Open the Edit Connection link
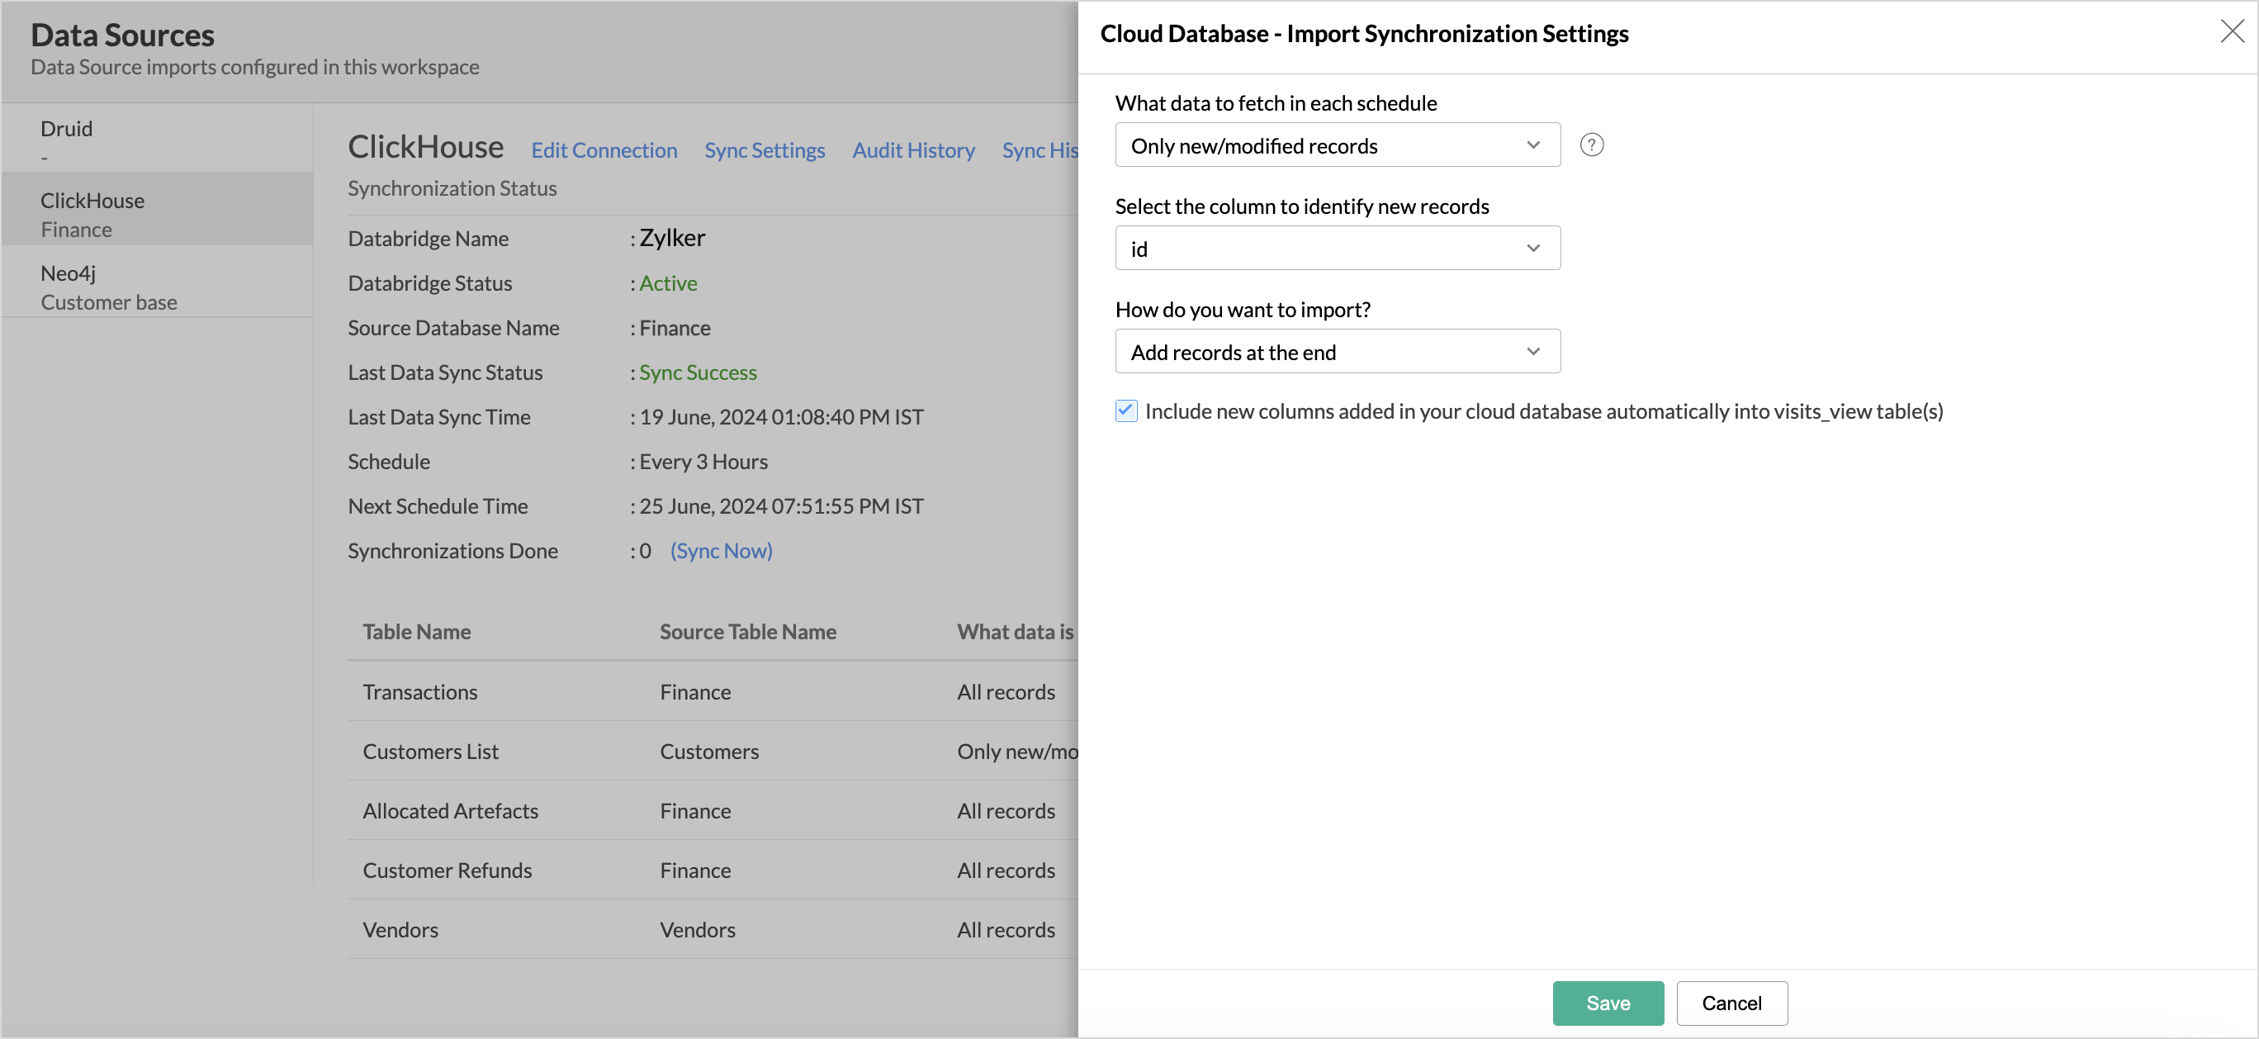2259x1039 pixels. (x=604, y=150)
